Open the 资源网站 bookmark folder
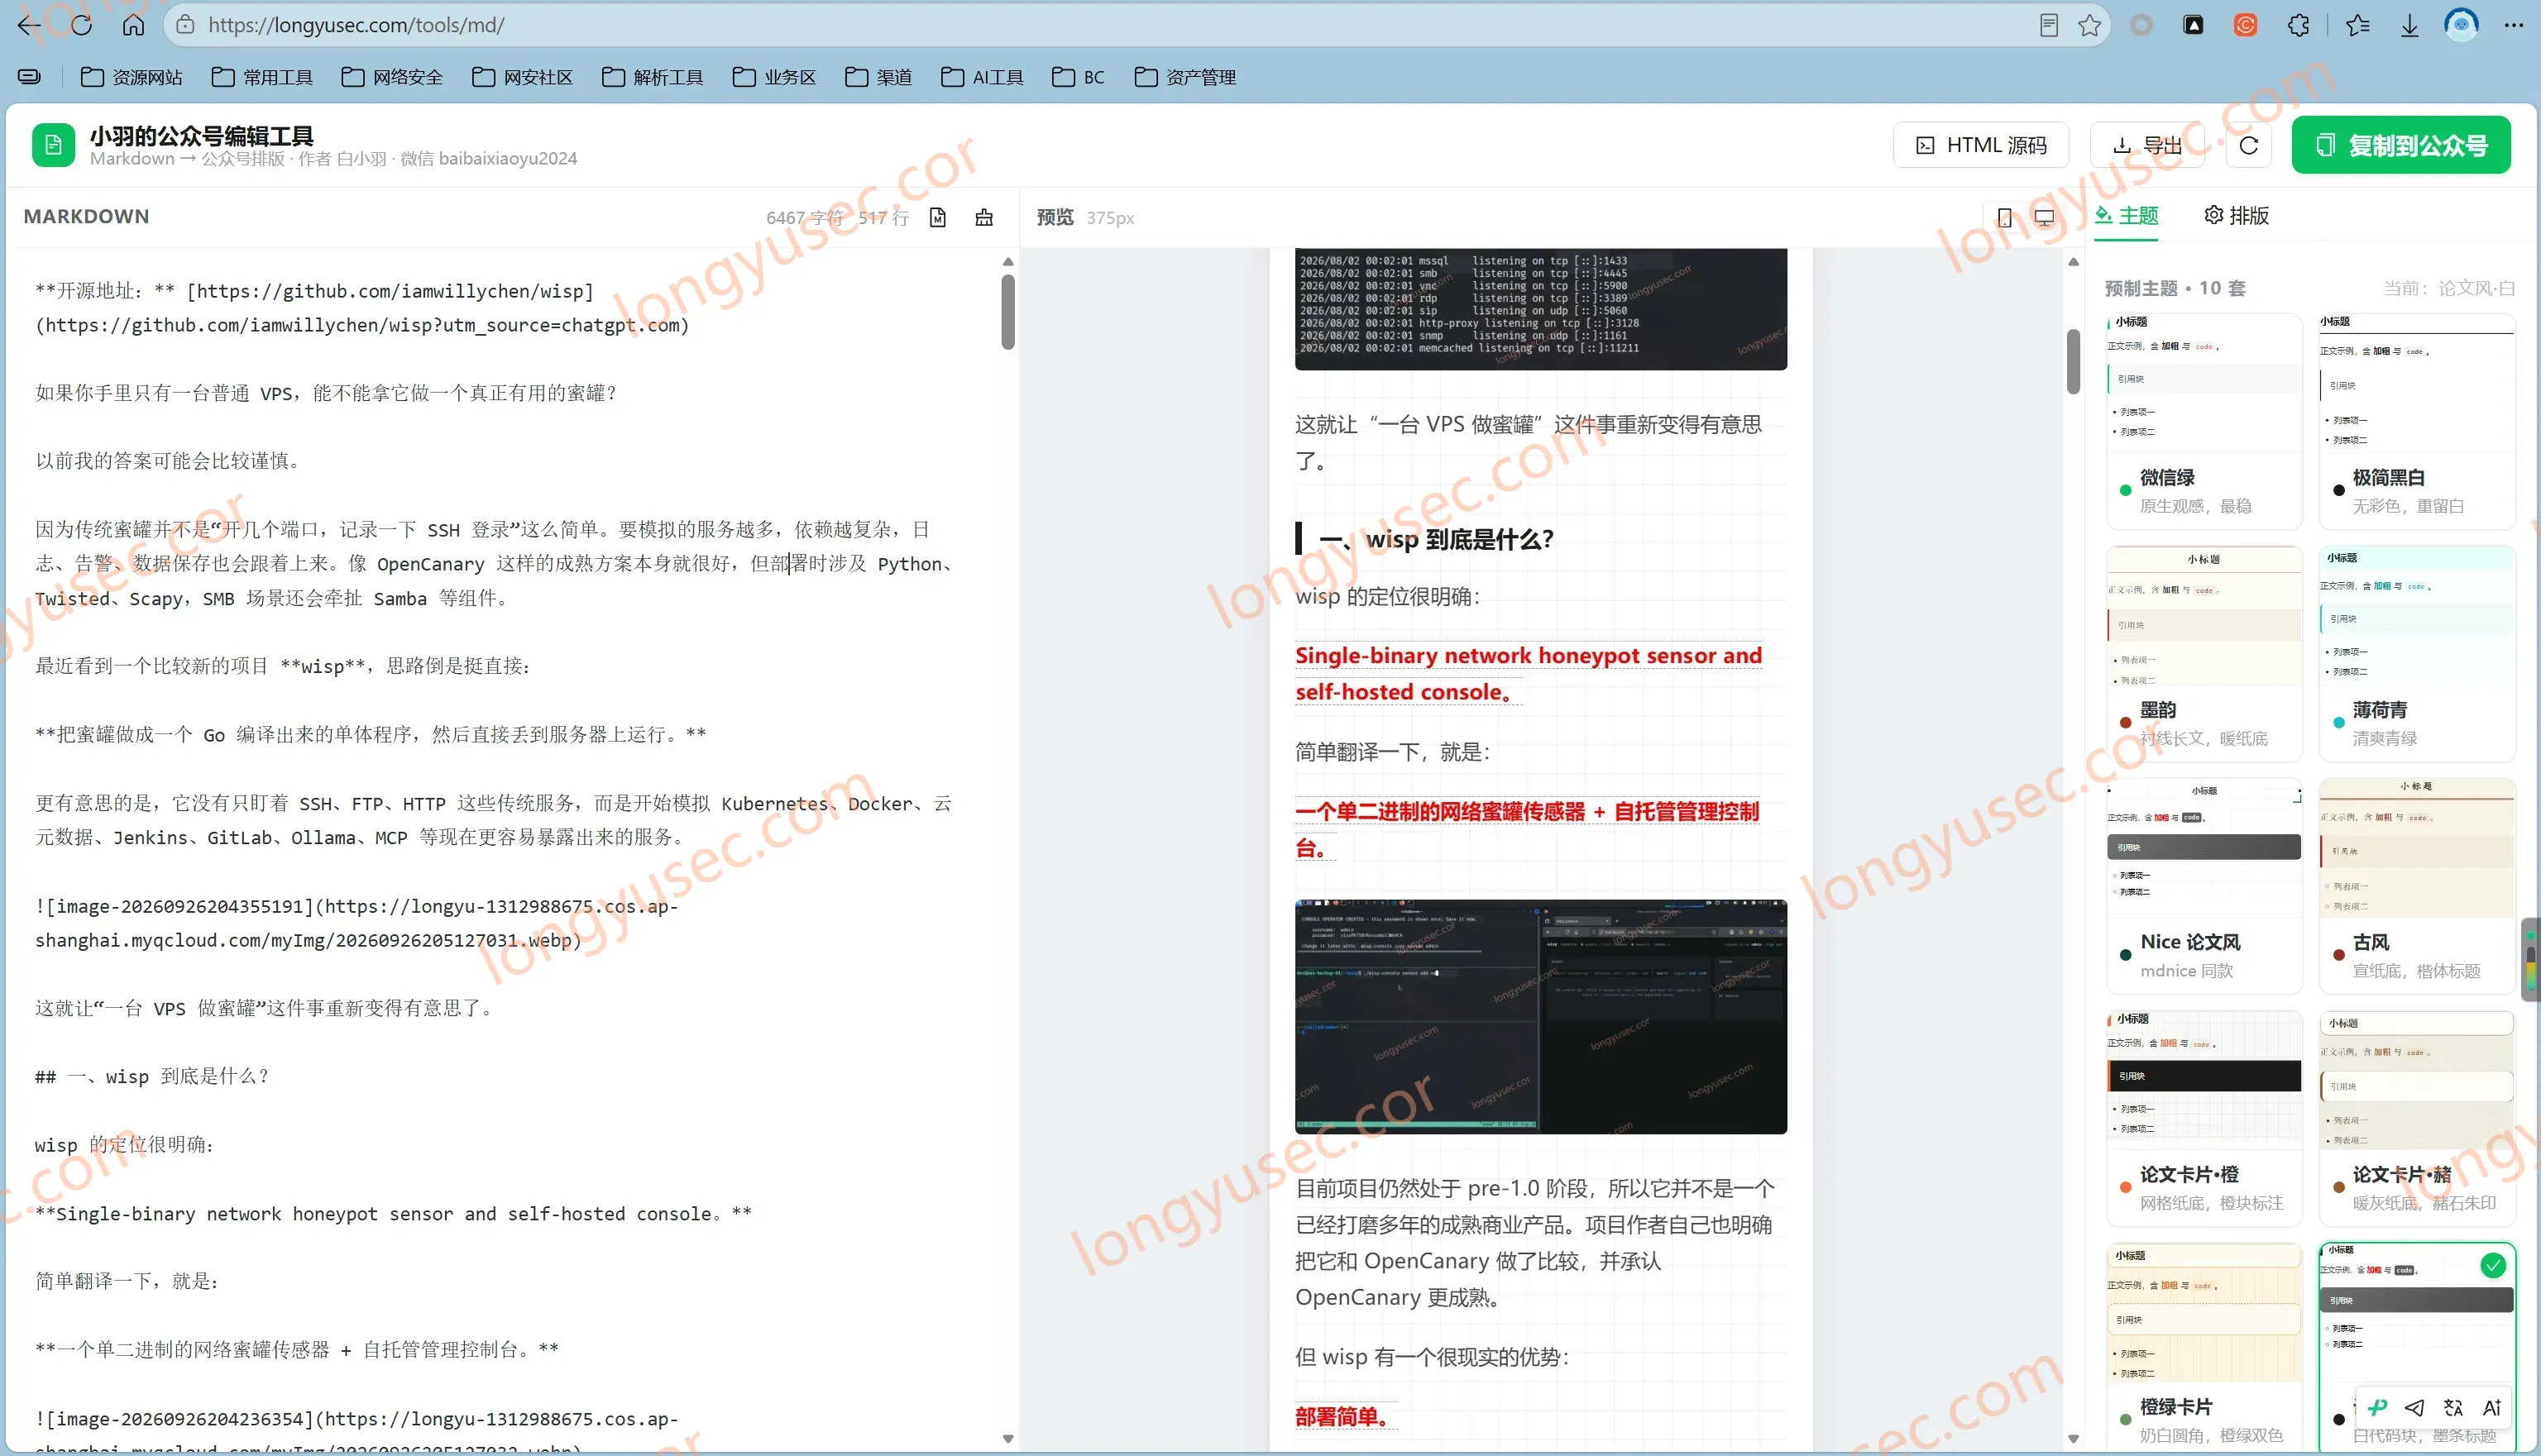Viewport: 2541px width, 1456px height. click(x=131, y=77)
